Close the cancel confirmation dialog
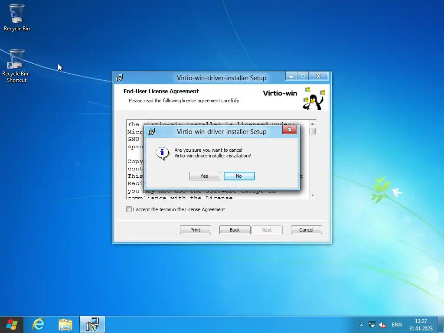444x333 pixels. pyautogui.click(x=289, y=130)
